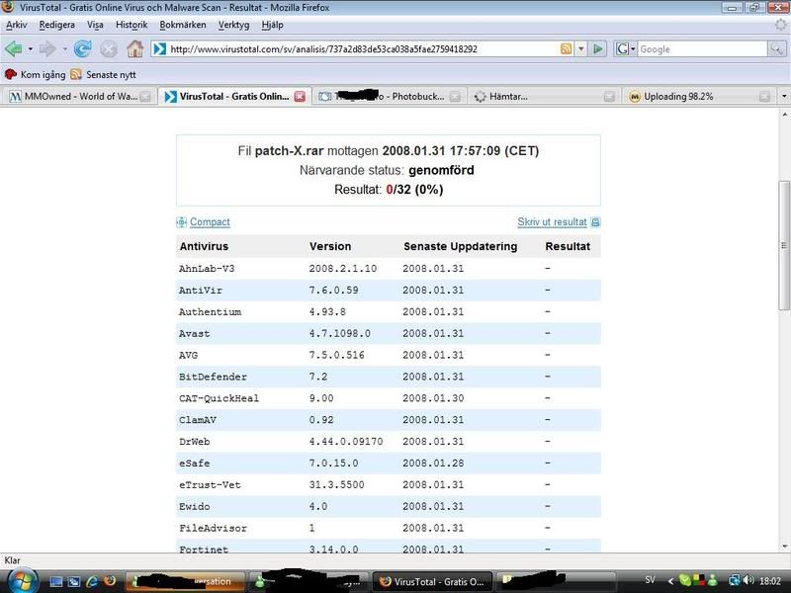Click the BitDefender antivirus row name
791x593 pixels.
pos(213,377)
